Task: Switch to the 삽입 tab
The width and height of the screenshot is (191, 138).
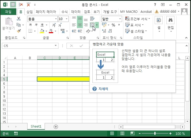Action: pyautogui.click(x=30, y=12)
